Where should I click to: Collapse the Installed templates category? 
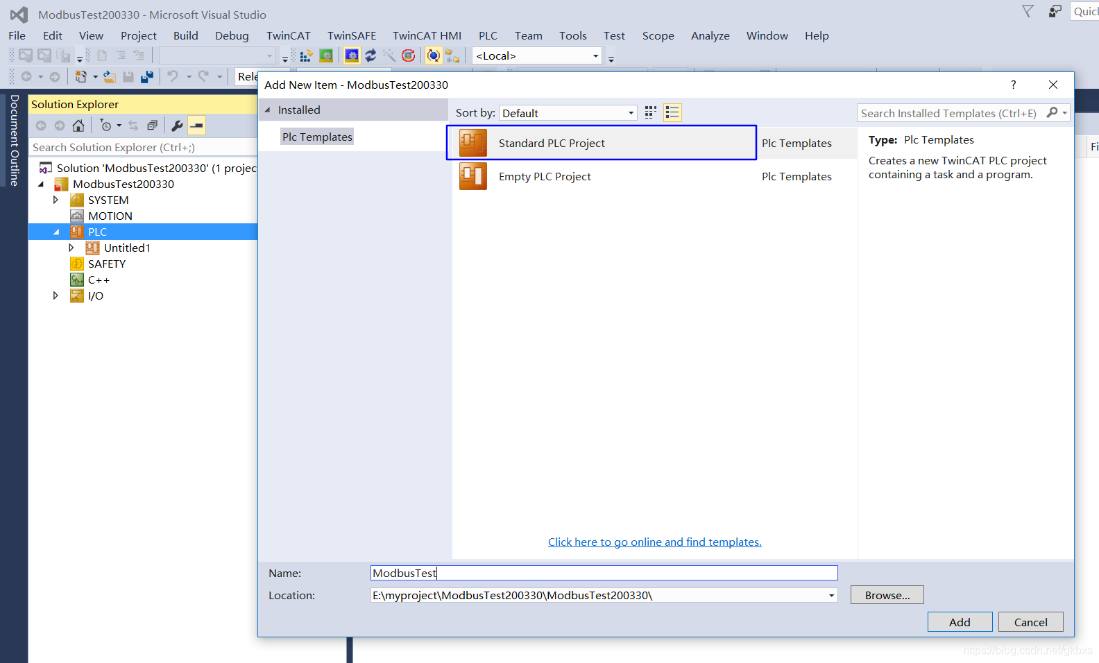[x=268, y=110]
